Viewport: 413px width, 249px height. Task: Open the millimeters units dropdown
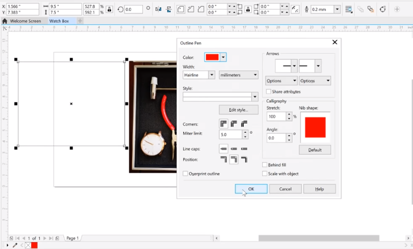pyautogui.click(x=238, y=75)
